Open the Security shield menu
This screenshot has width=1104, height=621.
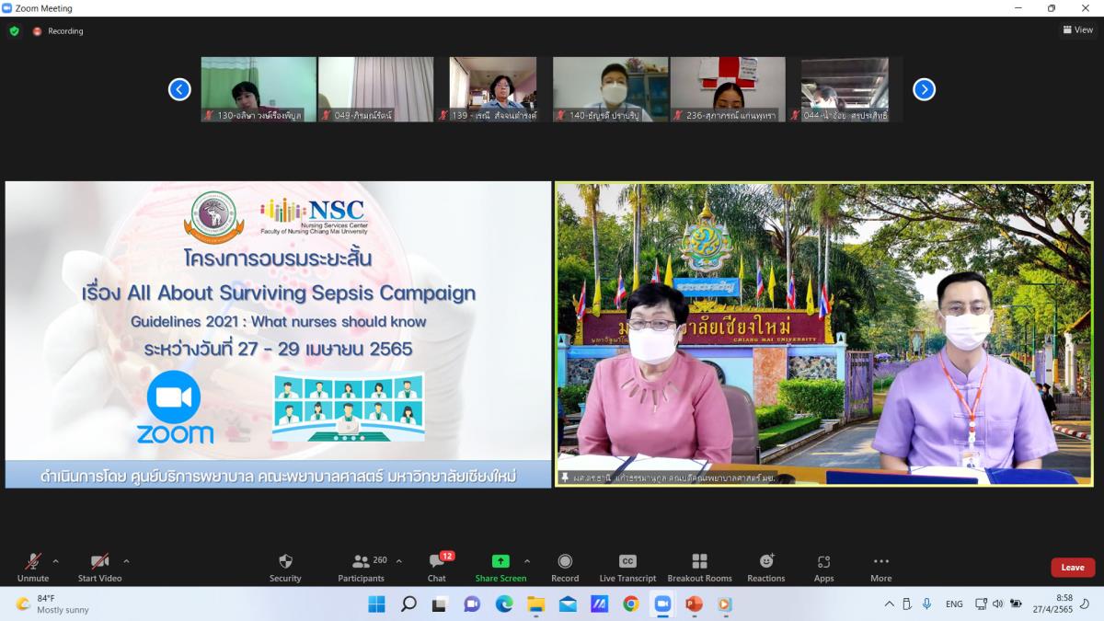point(285,567)
